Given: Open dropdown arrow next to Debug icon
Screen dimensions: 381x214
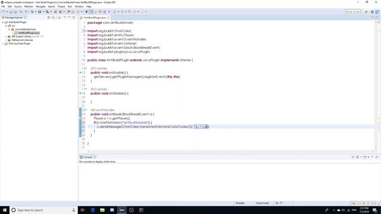Looking at the screenshot, I should tap(36, 12).
